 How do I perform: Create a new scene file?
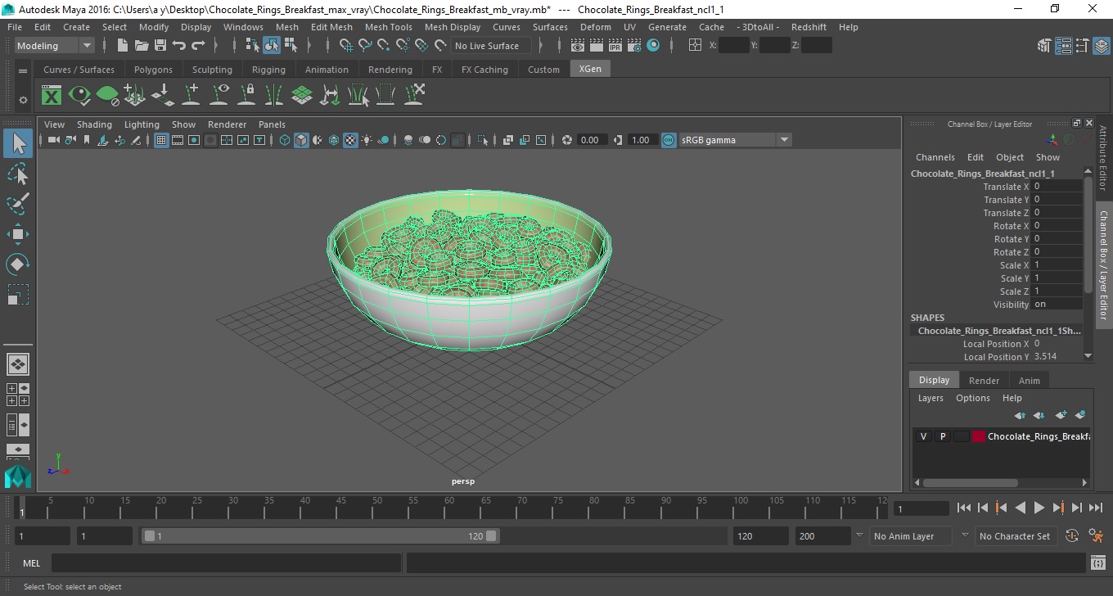pyautogui.click(x=122, y=46)
